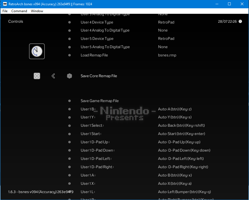Select the User 1 L mapping label
The image size is (249, 200).
(x=88, y=192)
